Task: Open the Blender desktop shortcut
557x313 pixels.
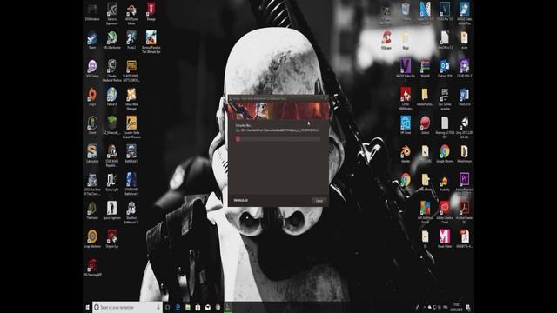Action: tap(406, 153)
